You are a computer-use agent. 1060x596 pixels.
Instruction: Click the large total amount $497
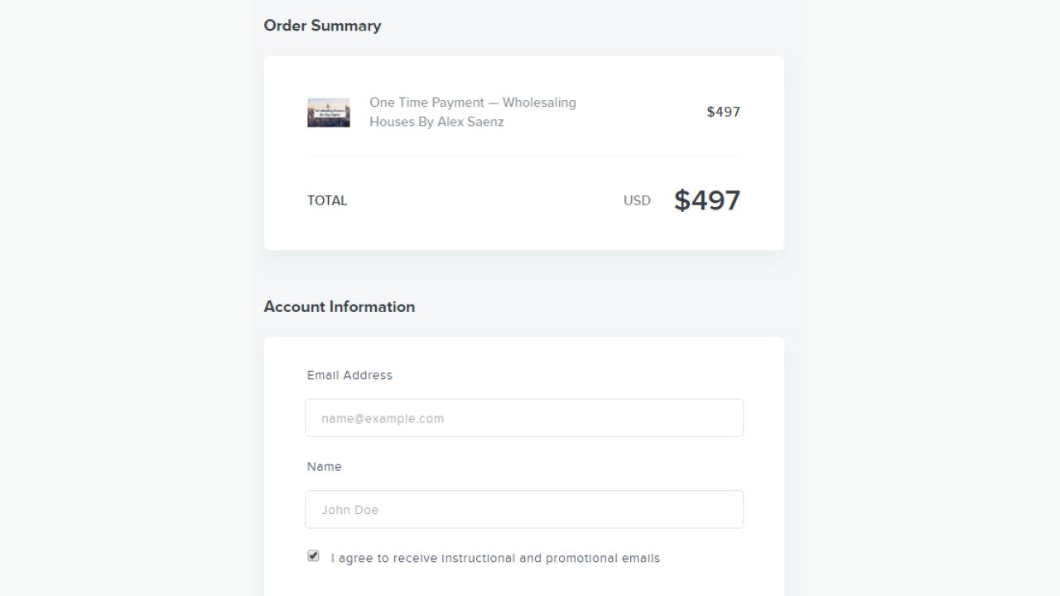coord(706,200)
